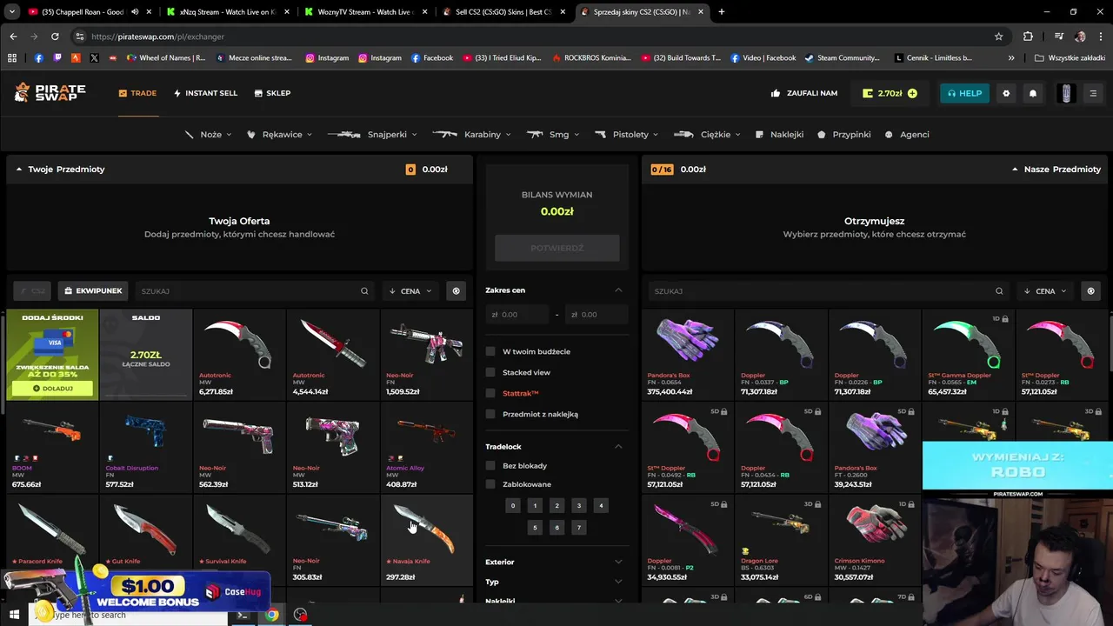Screen dimensions: 1113x626
Task: Click the ZAUFALI NAM link
Action: tap(804, 93)
